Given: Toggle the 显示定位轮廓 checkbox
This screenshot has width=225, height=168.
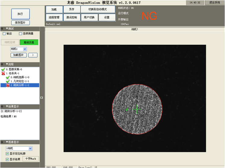Looking at the screenshot, I should [x=7, y=154].
